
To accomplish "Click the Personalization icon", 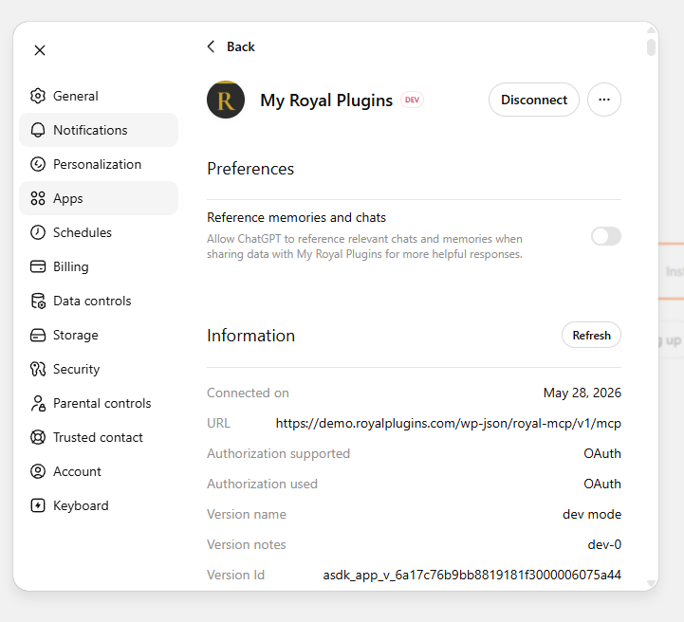I will pos(38,164).
